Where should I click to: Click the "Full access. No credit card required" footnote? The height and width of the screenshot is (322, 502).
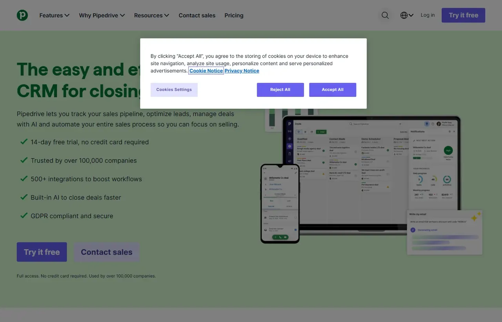pyautogui.click(x=86, y=276)
